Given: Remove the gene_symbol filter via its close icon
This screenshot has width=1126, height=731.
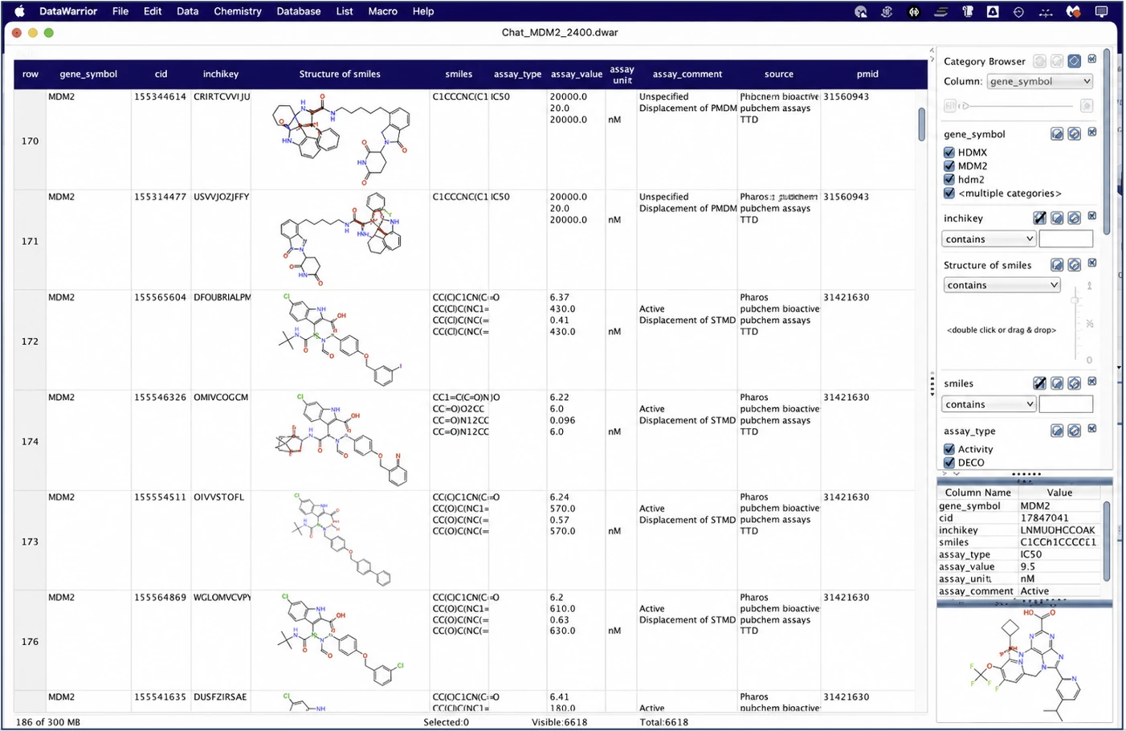Looking at the screenshot, I should click(1092, 133).
